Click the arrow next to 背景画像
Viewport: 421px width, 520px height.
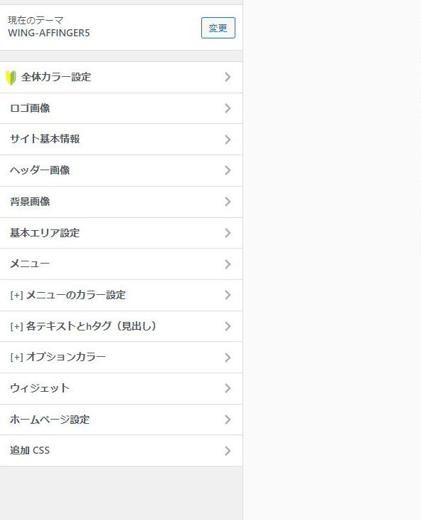coord(228,202)
